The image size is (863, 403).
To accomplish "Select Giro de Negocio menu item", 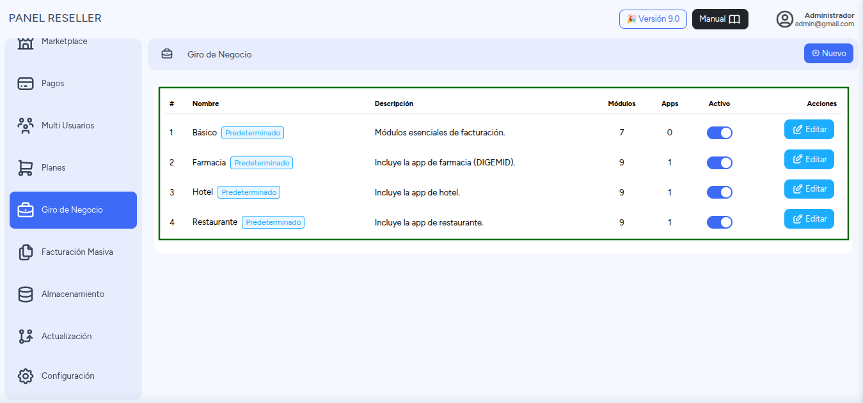I will coord(73,210).
